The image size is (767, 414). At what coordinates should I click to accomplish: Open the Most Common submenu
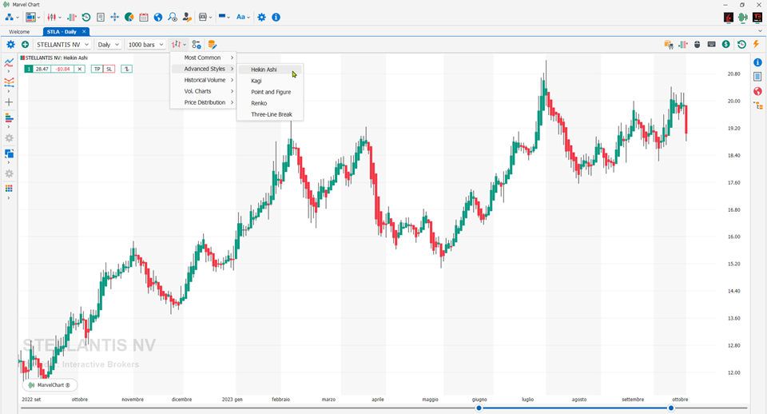click(203, 58)
